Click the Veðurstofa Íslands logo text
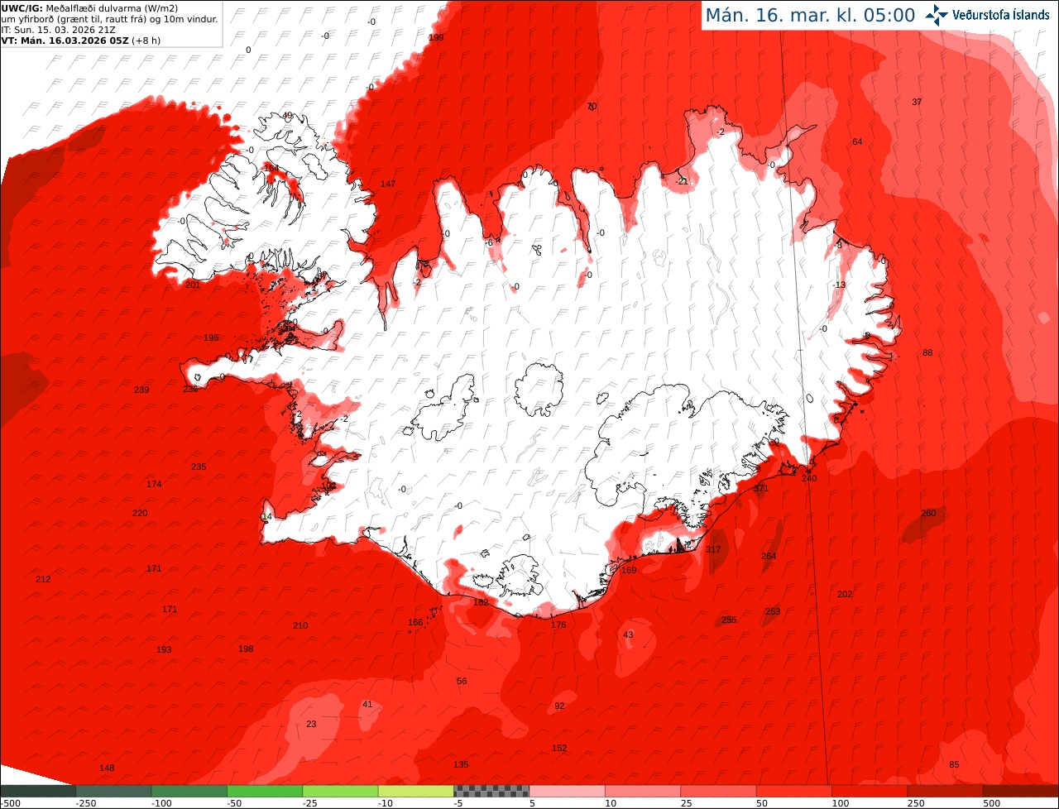The height and width of the screenshot is (809, 1059). pyautogui.click(x=1001, y=15)
